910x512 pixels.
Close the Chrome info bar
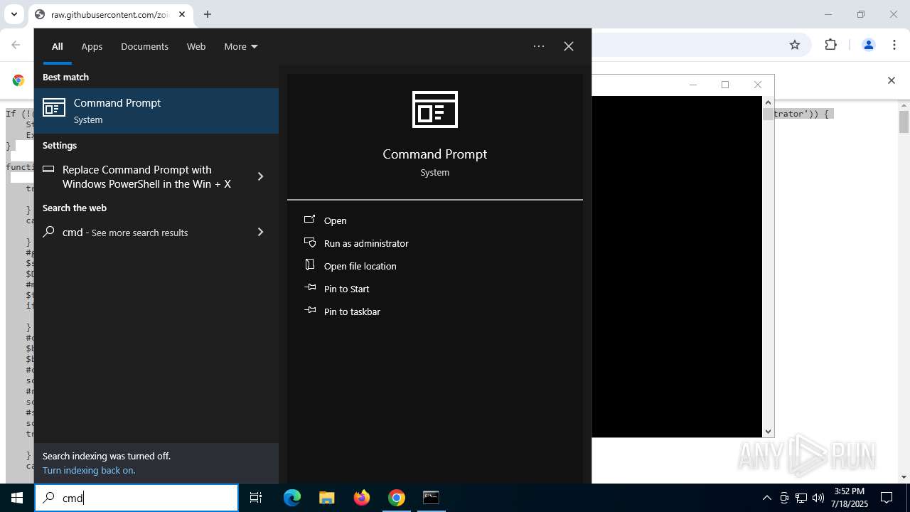(892, 80)
